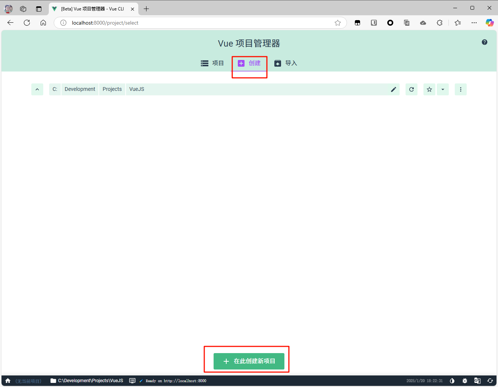Open the browser favorites list icon
Screen dimensions: 498x387
[x=458, y=23]
